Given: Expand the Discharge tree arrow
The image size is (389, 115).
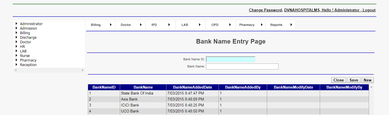Looking at the screenshot, I should coord(16,37).
